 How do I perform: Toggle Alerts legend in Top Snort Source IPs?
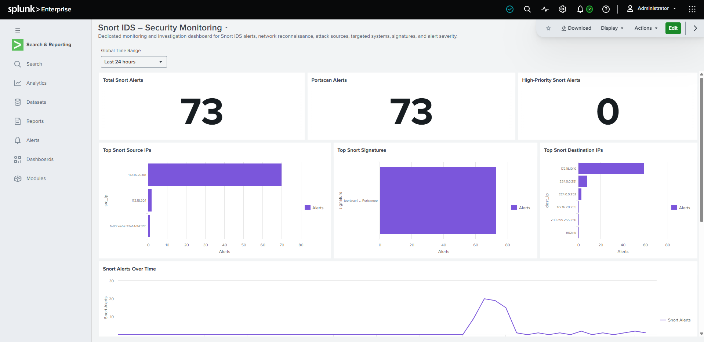[314, 208]
